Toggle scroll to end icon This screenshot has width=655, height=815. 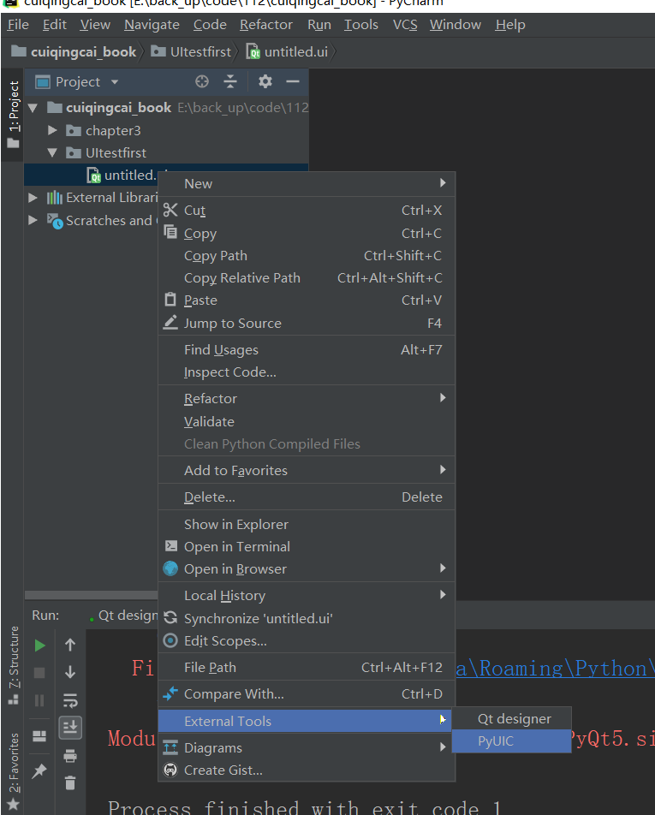tap(70, 728)
